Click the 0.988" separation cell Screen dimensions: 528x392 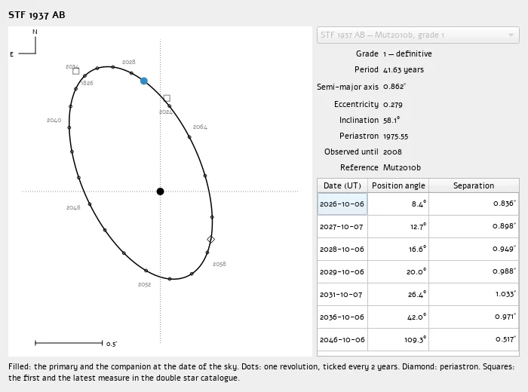pos(474,272)
